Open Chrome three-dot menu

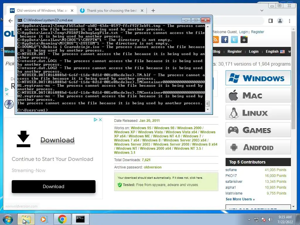pos(289,21)
